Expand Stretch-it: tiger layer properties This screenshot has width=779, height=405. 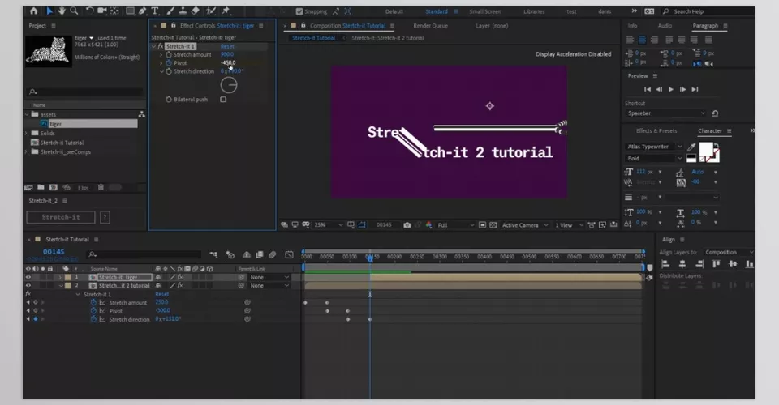[60, 277]
